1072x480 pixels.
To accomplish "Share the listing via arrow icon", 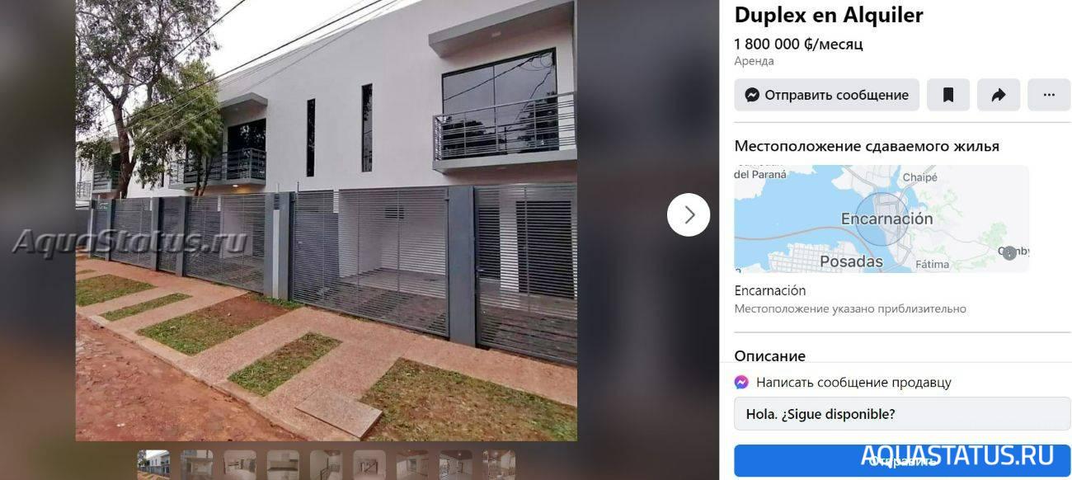I will click(999, 95).
